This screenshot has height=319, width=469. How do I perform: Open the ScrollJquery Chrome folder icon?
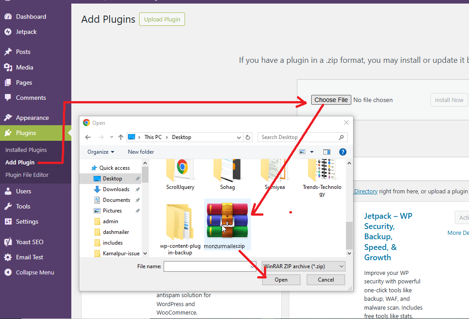180,170
